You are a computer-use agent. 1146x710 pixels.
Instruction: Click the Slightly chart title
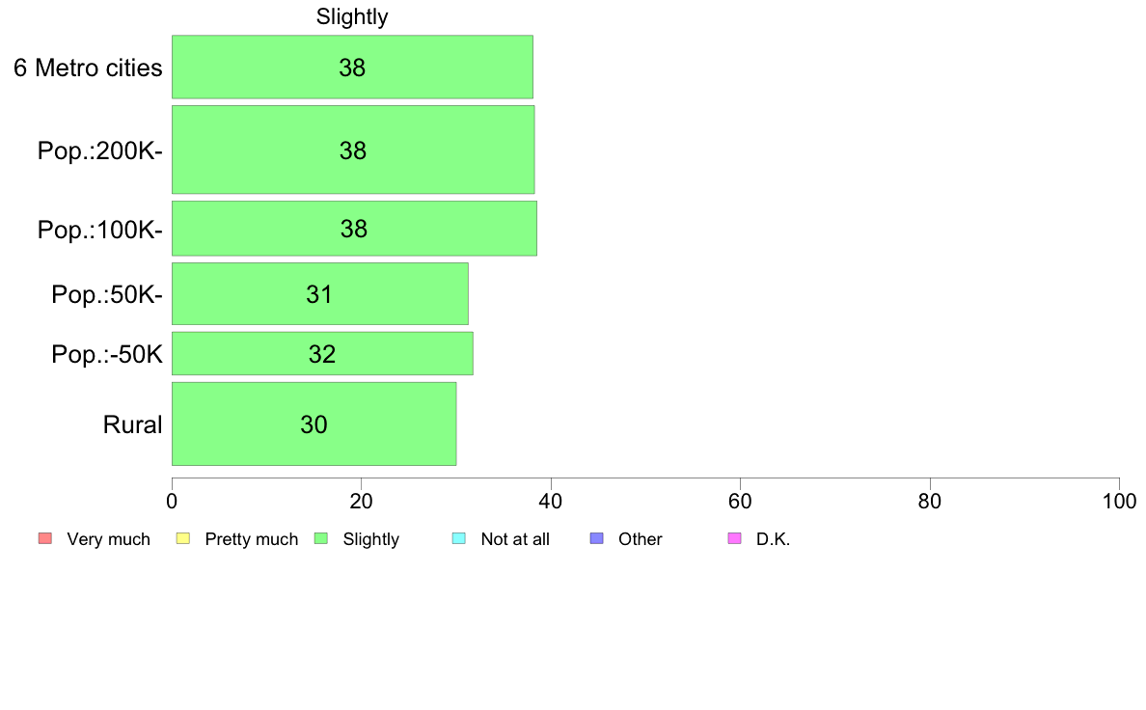[x=352, y=16]
